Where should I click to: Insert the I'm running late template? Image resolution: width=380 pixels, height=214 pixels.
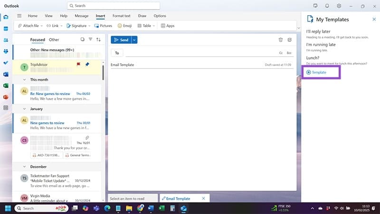pos(321,47)
